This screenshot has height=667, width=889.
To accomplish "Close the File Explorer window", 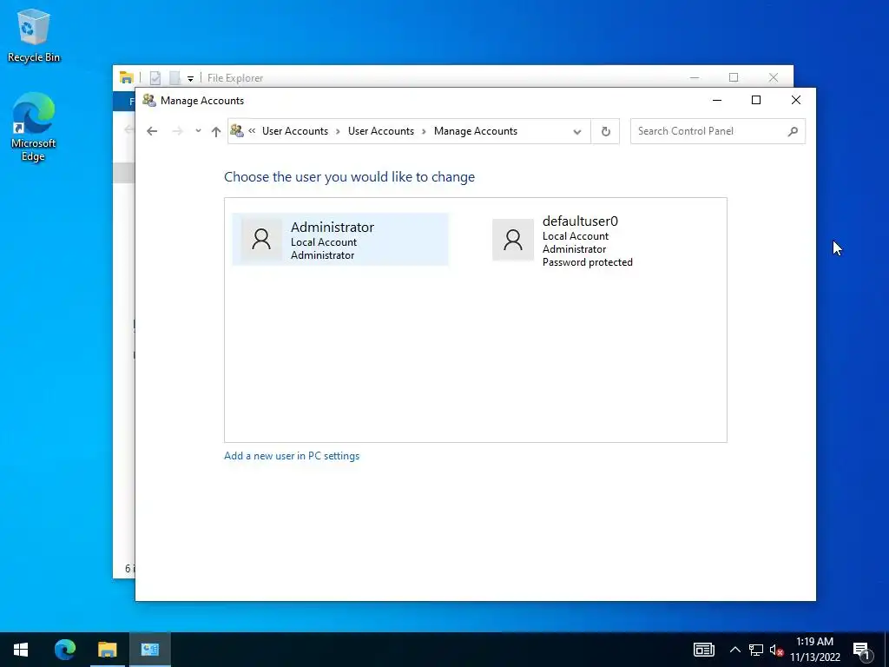I will point(774,77).
